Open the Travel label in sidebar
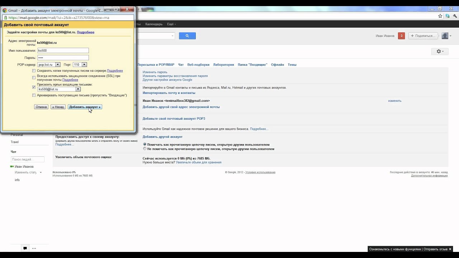 (x=15, y=142)
